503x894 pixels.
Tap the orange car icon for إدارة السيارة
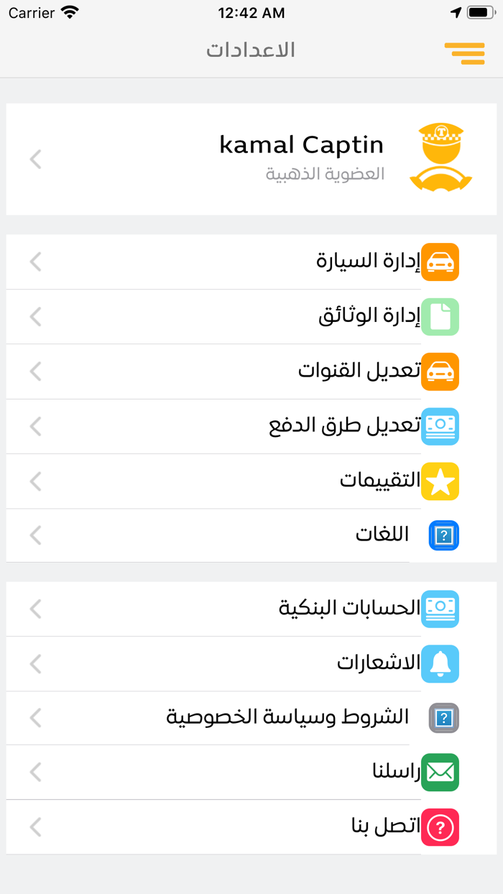pyautogui.click(x=440, y=262)
